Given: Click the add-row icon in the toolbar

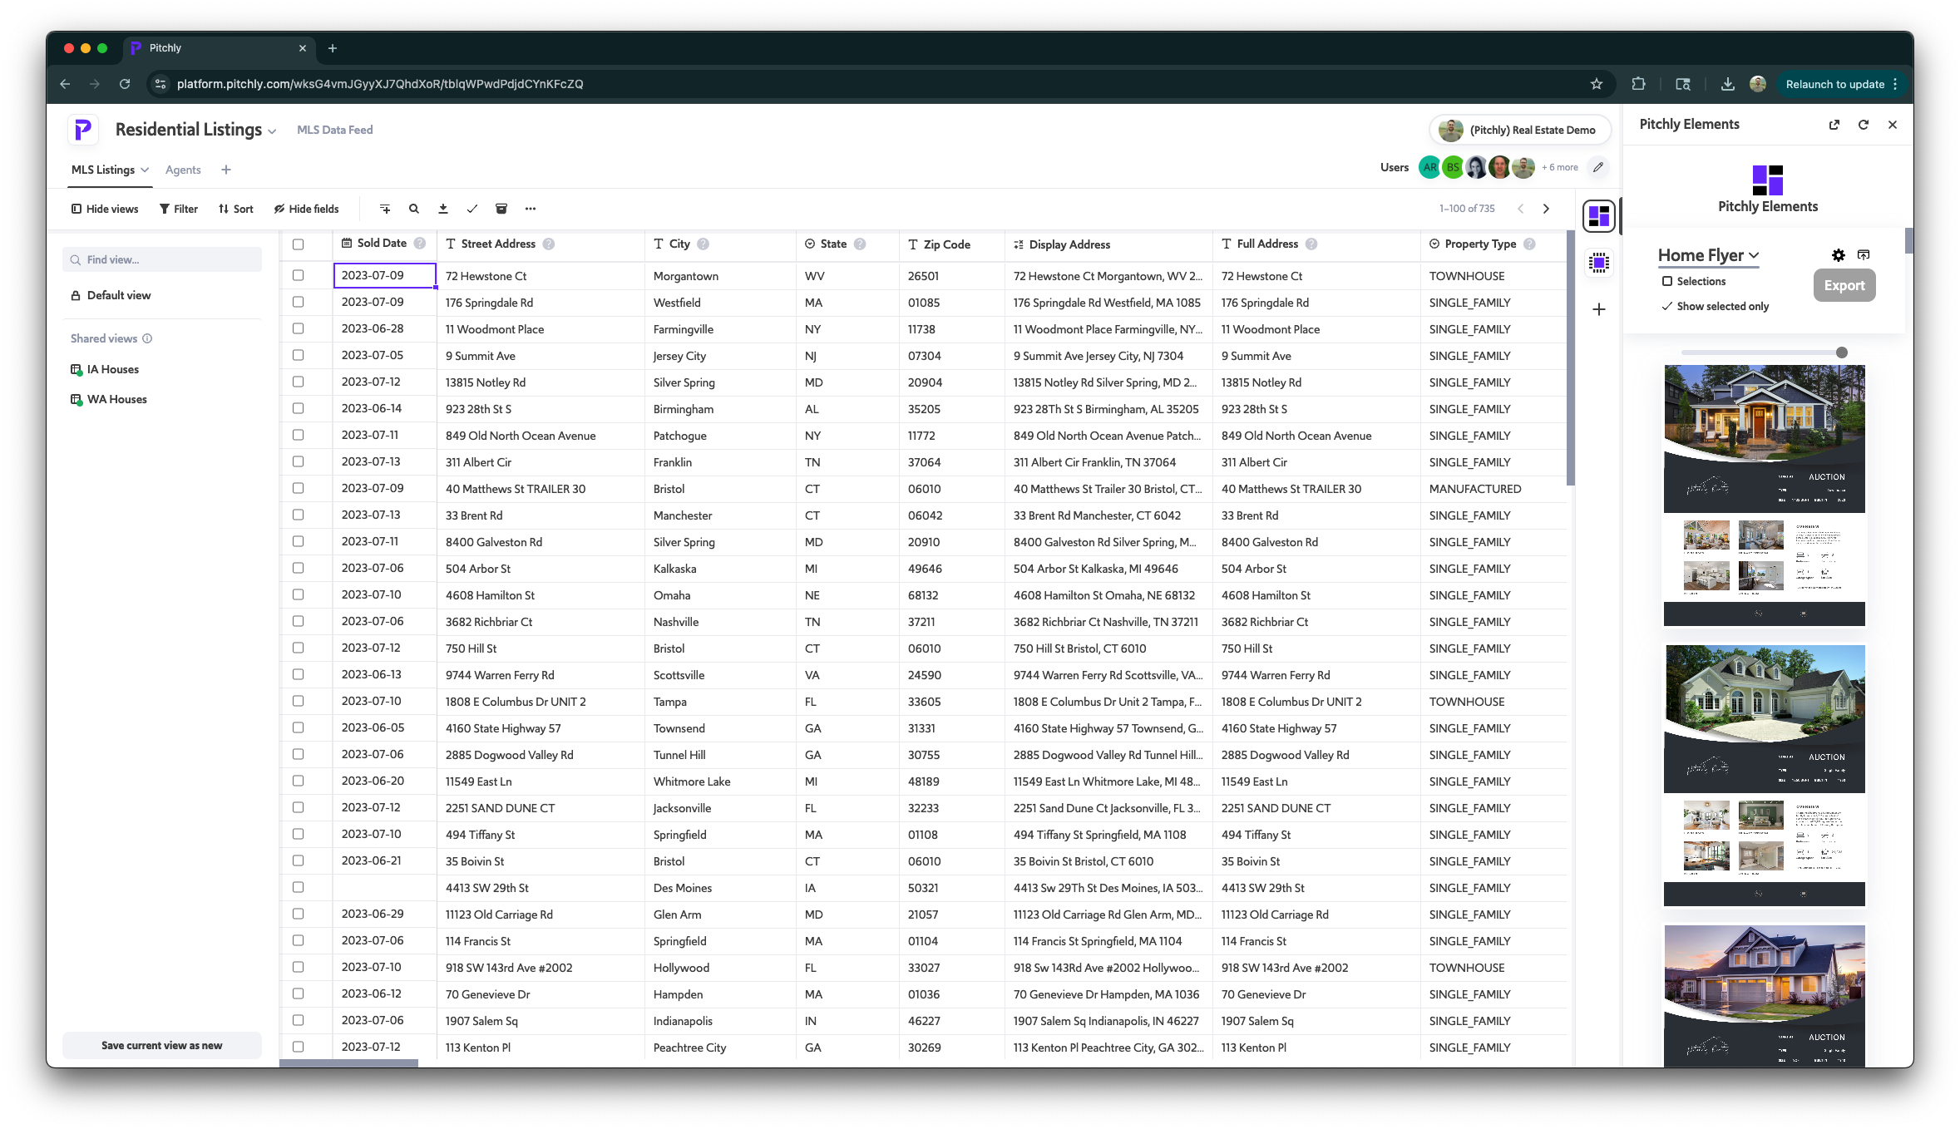Looking at the screenshot, I should coord(385,209).
